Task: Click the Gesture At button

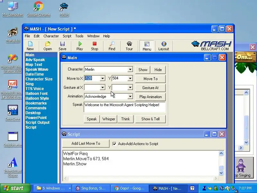Action: [150, 88]
